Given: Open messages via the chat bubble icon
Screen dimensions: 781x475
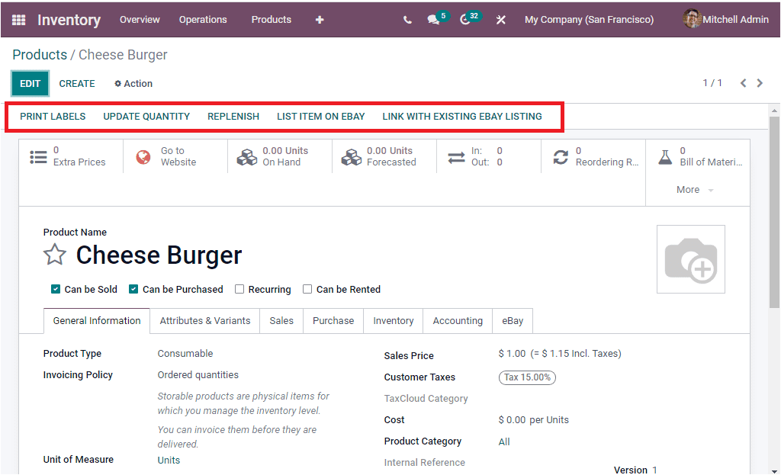Looking at the screenshot, I should point(435,19).
